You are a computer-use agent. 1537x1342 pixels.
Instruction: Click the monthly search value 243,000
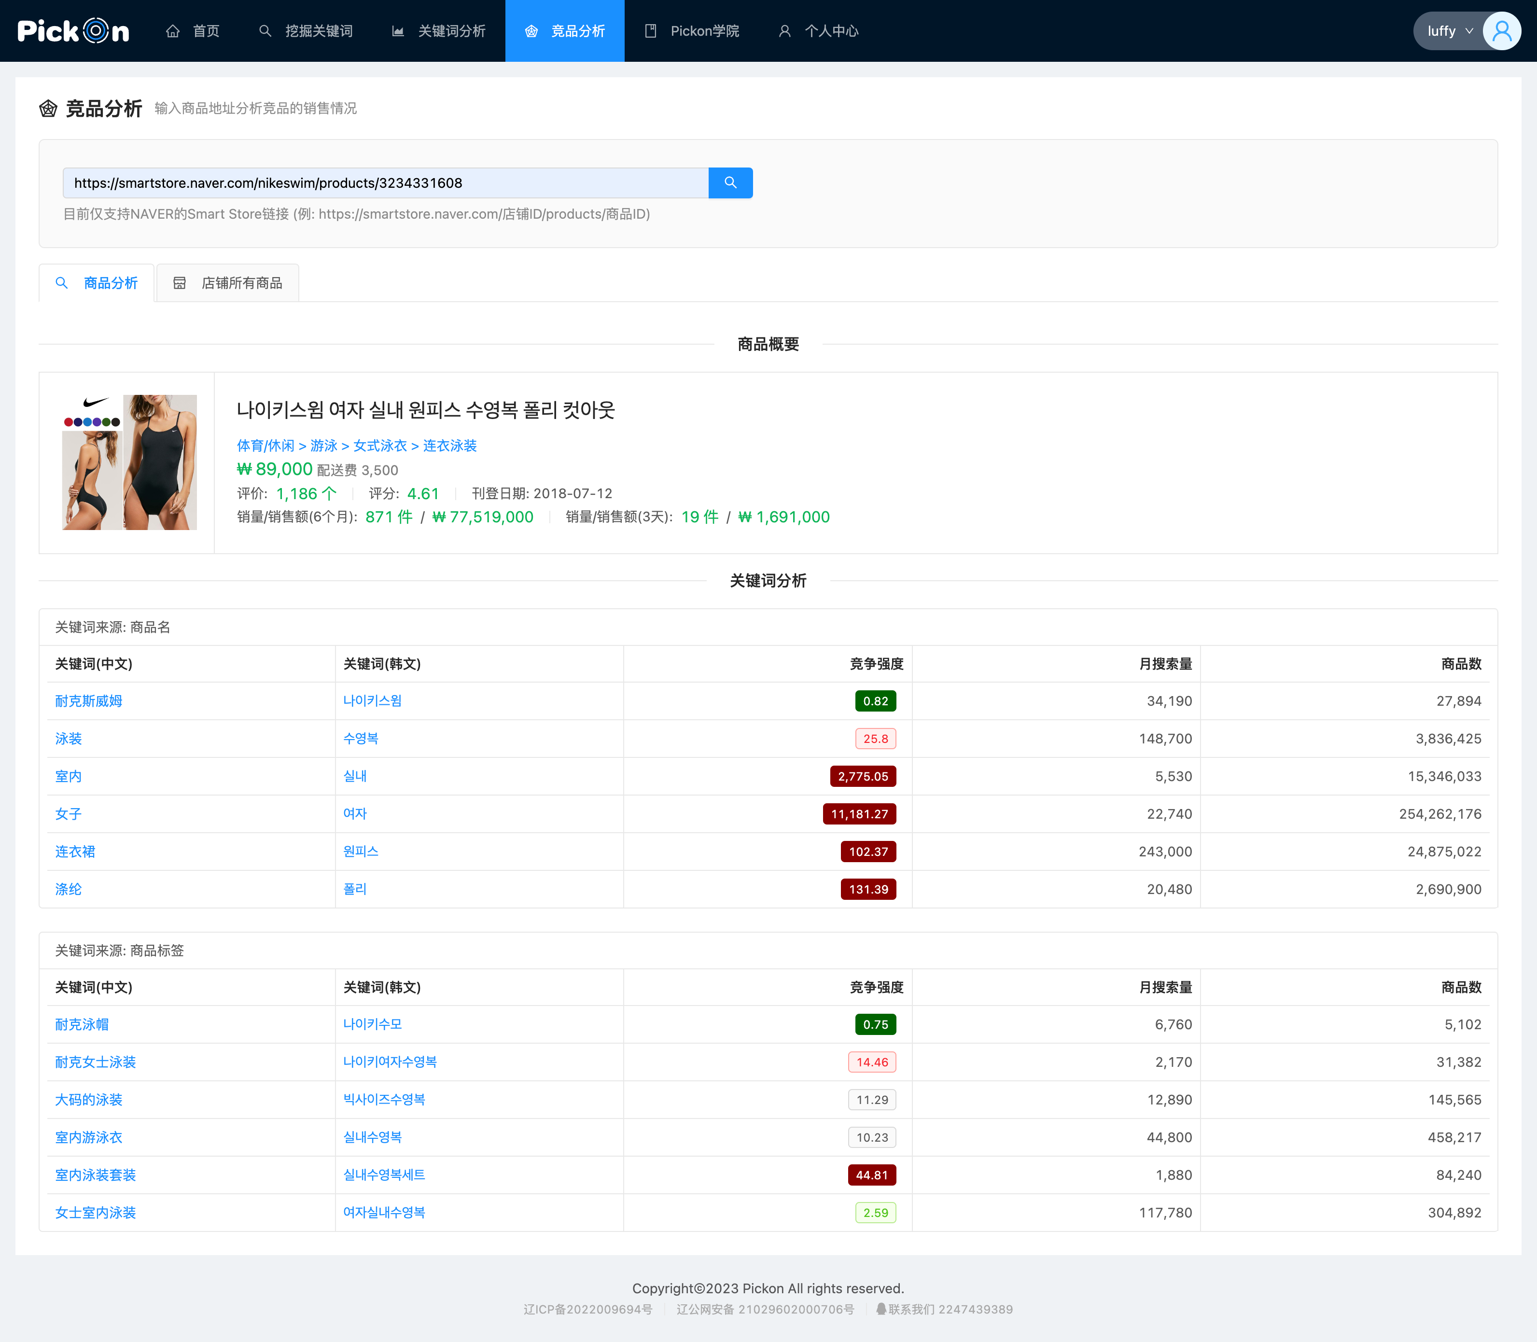[1165, 852]
